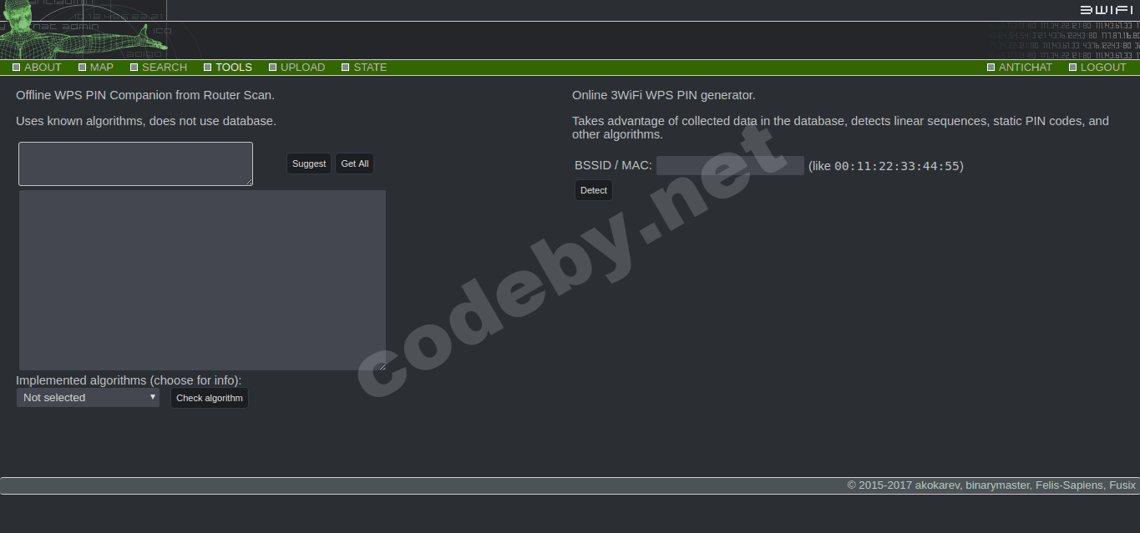Click the green wireframe figure header logo
1140x533 pixels.
(84, 30)
